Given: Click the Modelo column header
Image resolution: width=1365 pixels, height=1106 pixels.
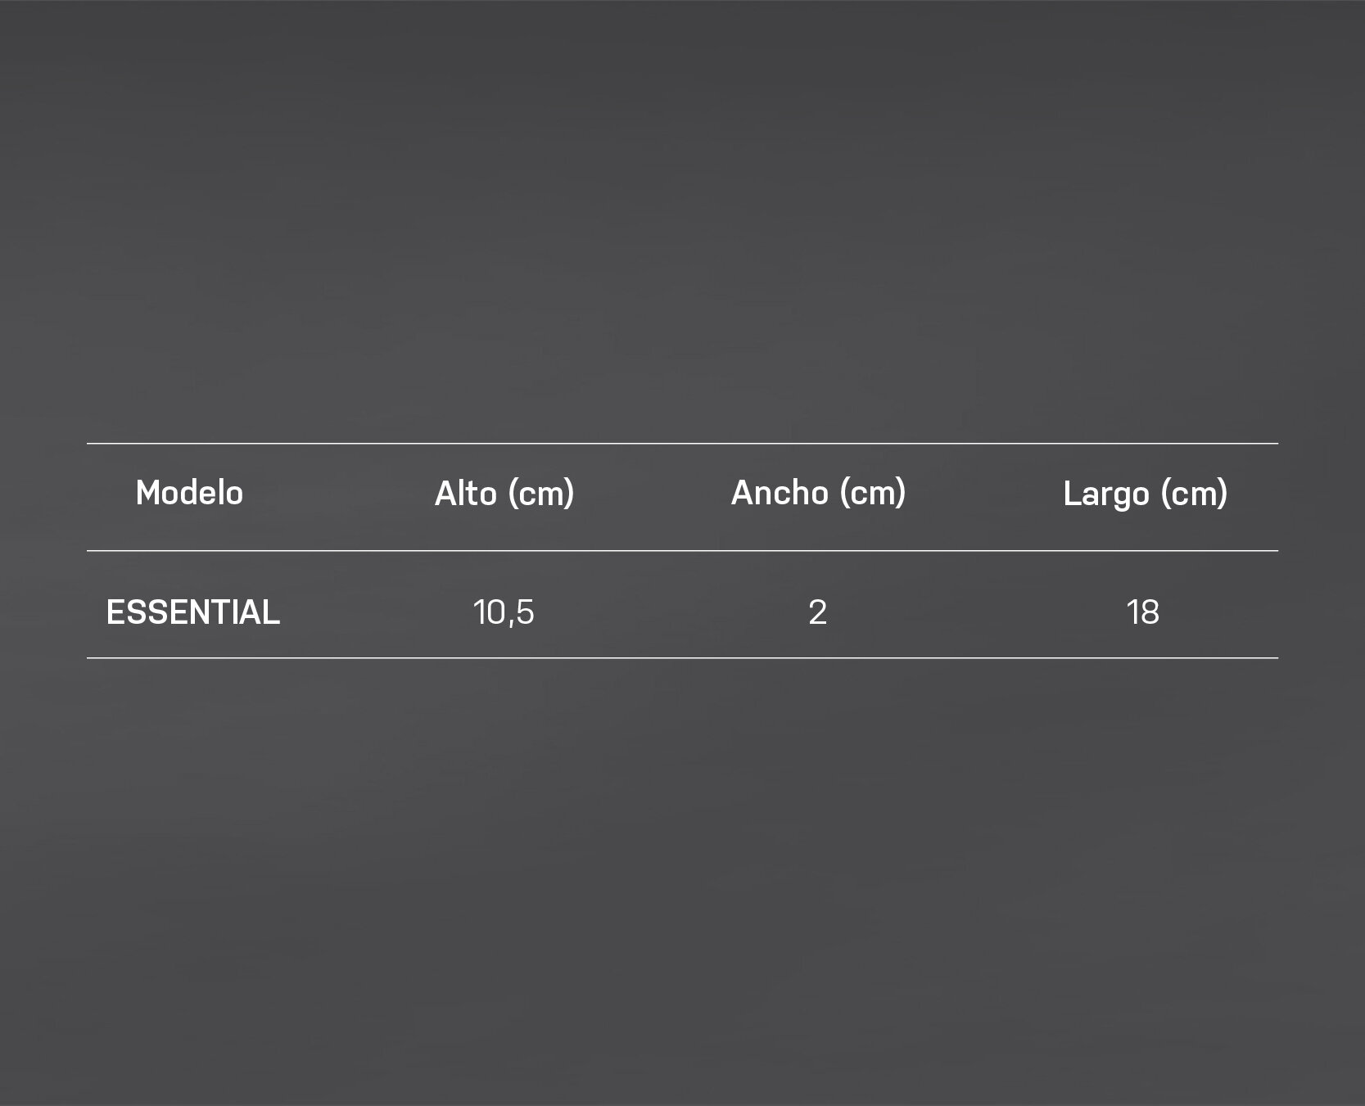Looking at the screenshot, I should click(189, 493).
